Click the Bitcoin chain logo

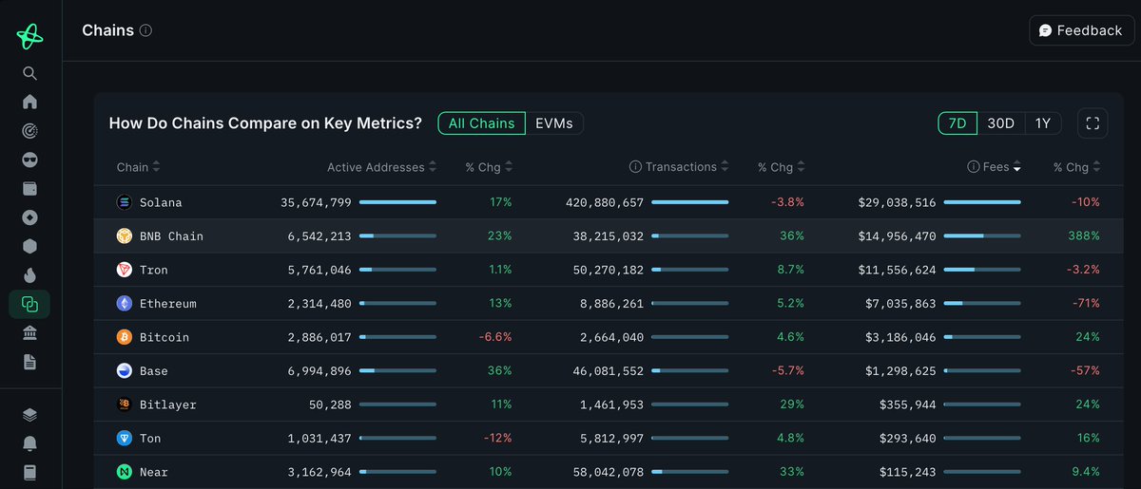pos(125,337)
